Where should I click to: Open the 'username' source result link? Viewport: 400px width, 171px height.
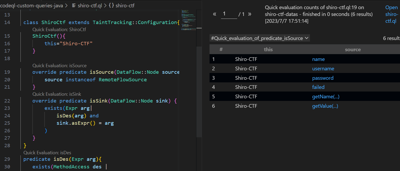point(323,69)
